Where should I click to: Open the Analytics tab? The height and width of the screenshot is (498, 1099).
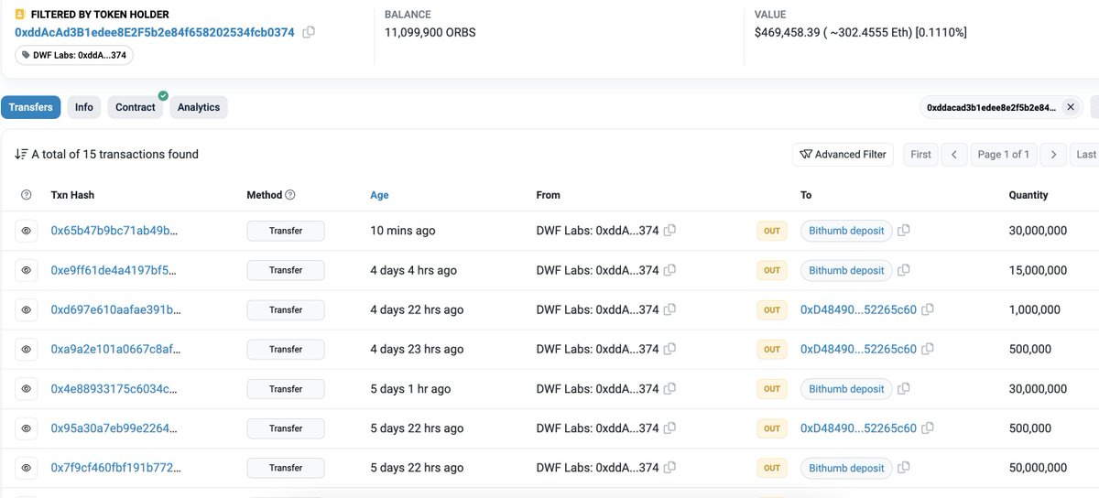[199, 107]
